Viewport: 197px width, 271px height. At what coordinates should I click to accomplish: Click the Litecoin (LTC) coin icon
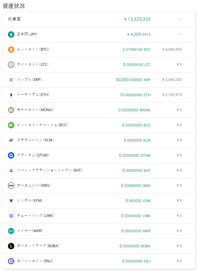tap(11, 65)
